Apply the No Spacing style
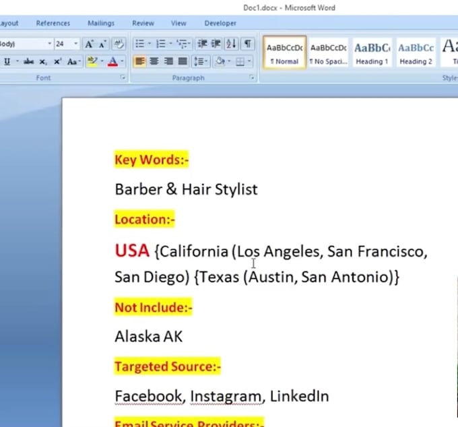This screenshot has width=458, height=427. [x=328, y=53]
